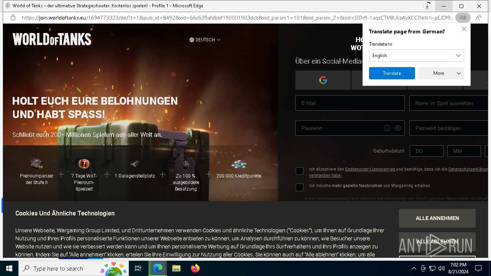Click the Schließt euch 200+ Millionen text
The image size is (491, 276).
87,135
